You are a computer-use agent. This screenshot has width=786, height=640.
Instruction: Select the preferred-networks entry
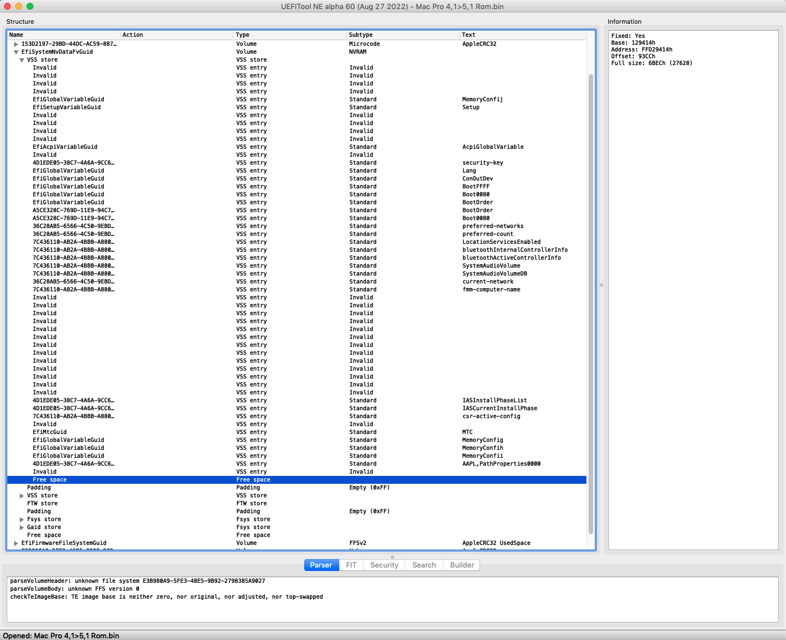coord(297,226)
